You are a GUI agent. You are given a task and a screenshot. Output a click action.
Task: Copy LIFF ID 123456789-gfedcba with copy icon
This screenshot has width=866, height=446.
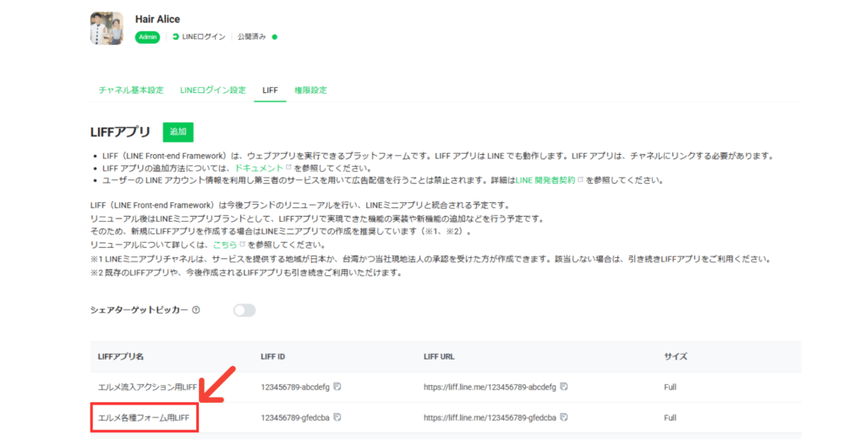(x=337, y=417)
